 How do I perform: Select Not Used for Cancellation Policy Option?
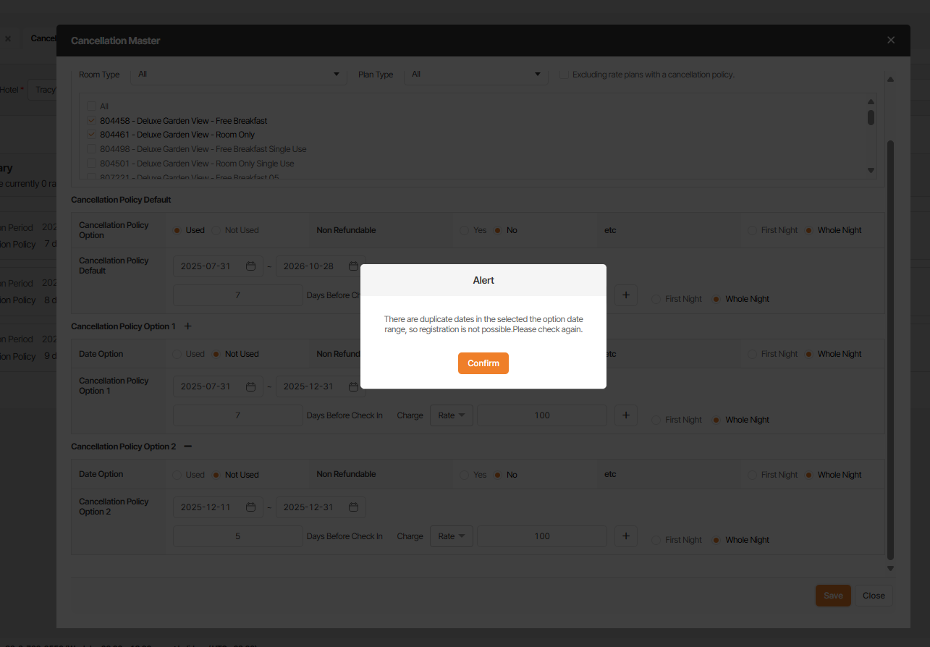click(216, 230)
